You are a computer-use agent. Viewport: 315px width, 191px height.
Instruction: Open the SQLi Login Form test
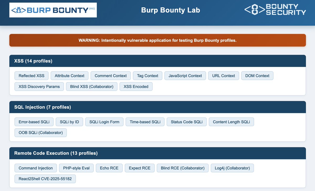point(104,122)
